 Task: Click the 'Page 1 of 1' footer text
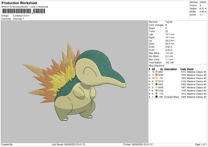pyautogui.click(x=201, y=144)
